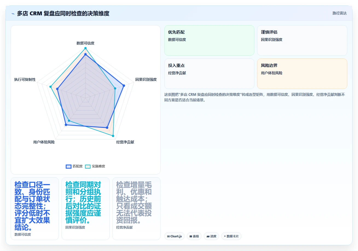Screen dimensions: 358x251
Task: Select the gray 检查增量毛利 summary card
Action: pos(136,209)
